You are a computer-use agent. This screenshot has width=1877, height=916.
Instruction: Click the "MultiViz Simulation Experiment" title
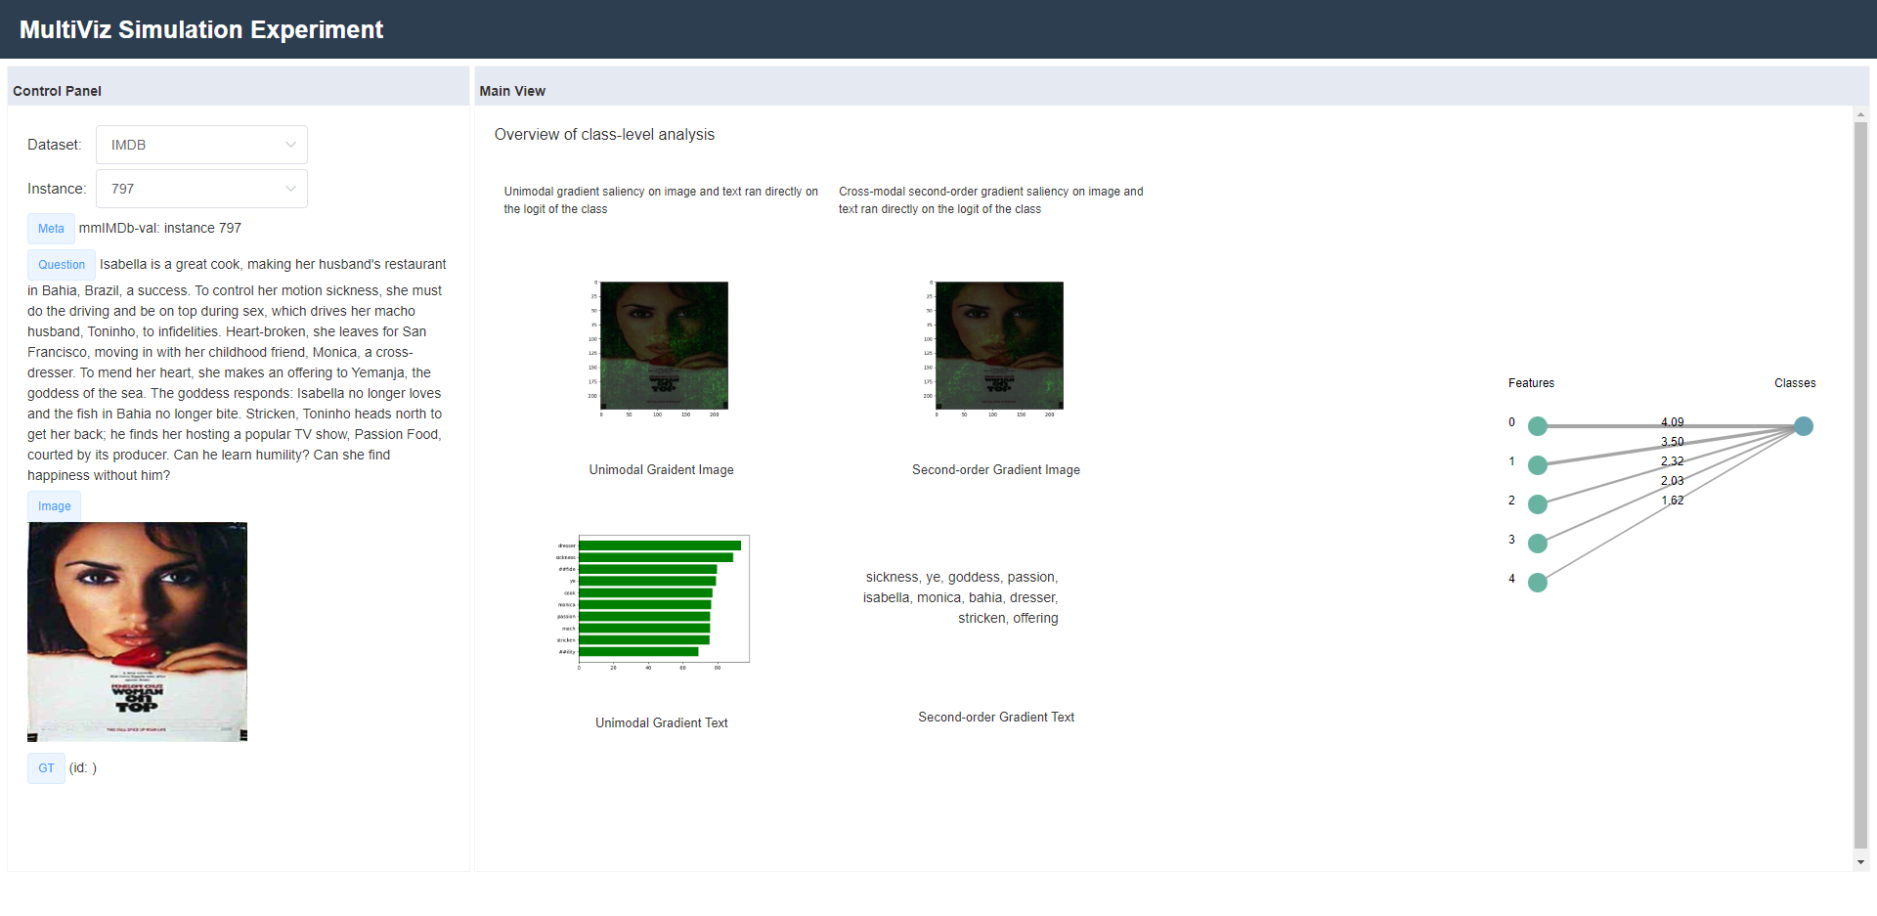click(x=201, y=29)
